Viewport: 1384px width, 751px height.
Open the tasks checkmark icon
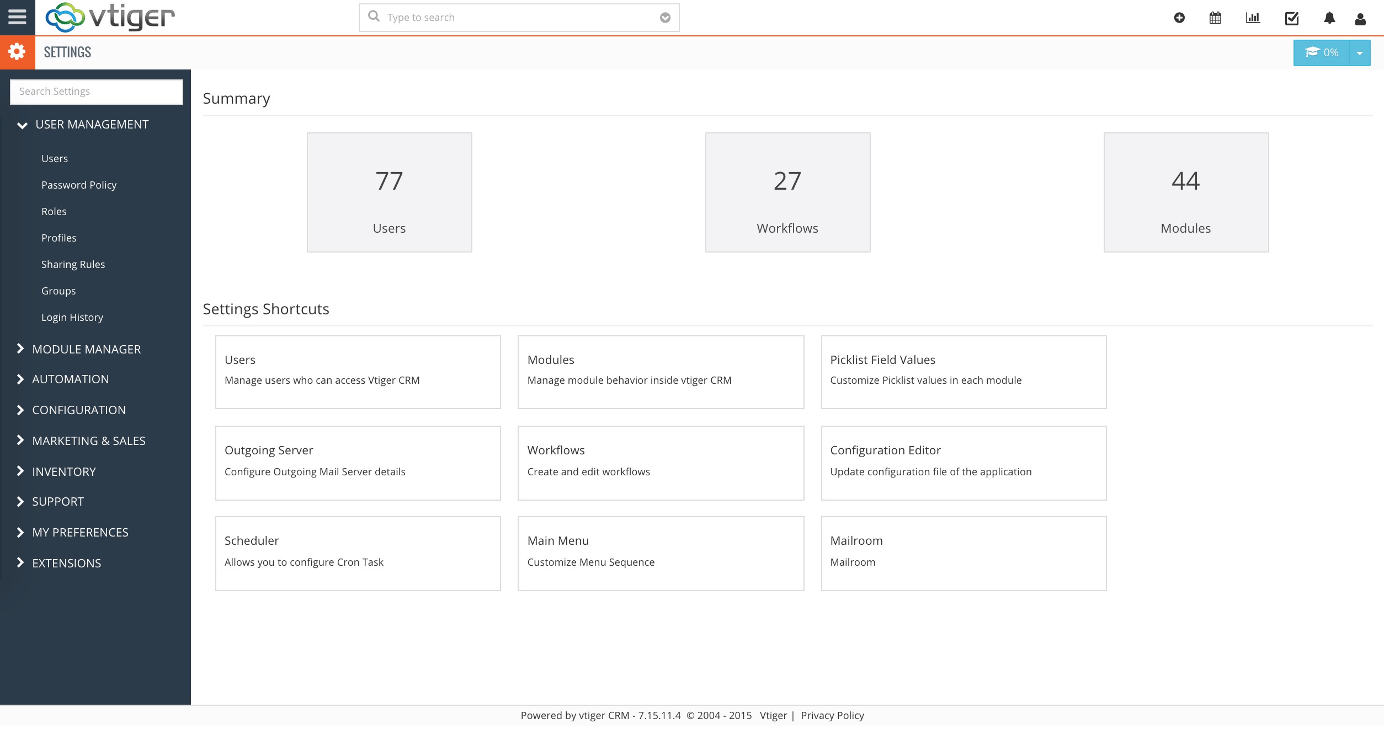[x=1291, y=17]
